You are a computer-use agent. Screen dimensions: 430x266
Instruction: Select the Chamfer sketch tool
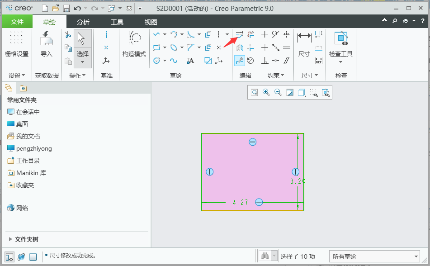click(x=191, y=47)
